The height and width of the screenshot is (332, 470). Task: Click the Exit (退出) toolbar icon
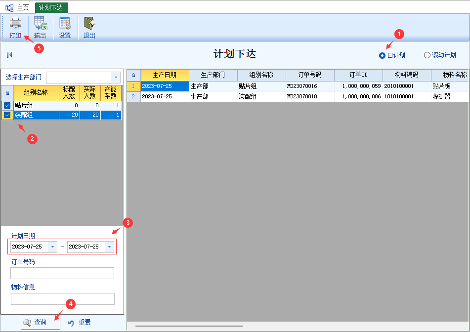pyautogui.click(x=89, y=27)
